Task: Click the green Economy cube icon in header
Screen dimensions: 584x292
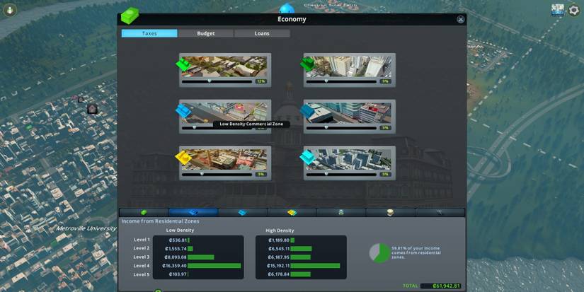Action: click(130, 16)
